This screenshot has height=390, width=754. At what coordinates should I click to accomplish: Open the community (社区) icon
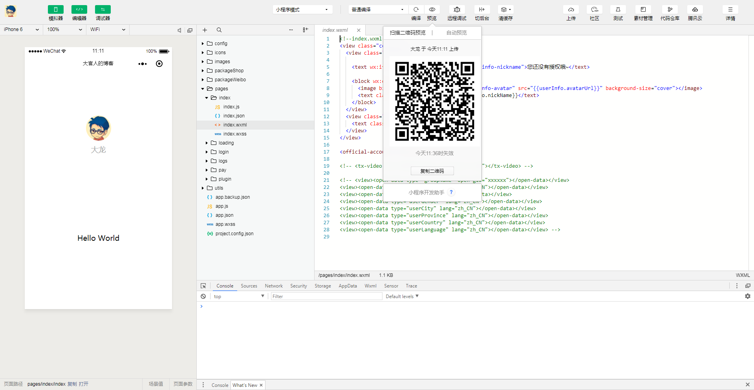[x=595, y=9]
